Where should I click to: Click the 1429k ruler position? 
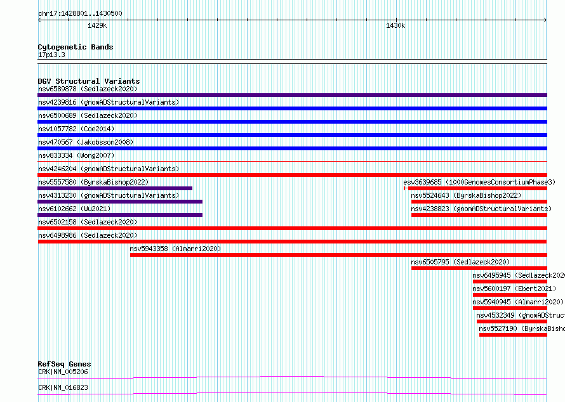(x=97, y=25)
